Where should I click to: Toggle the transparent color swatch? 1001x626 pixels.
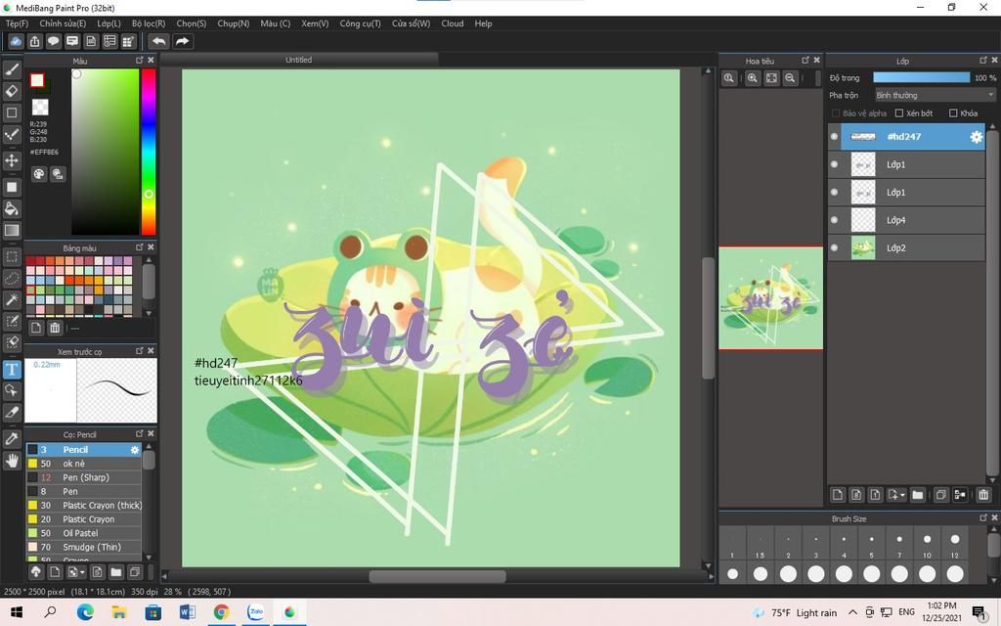[x=40, y=107]
